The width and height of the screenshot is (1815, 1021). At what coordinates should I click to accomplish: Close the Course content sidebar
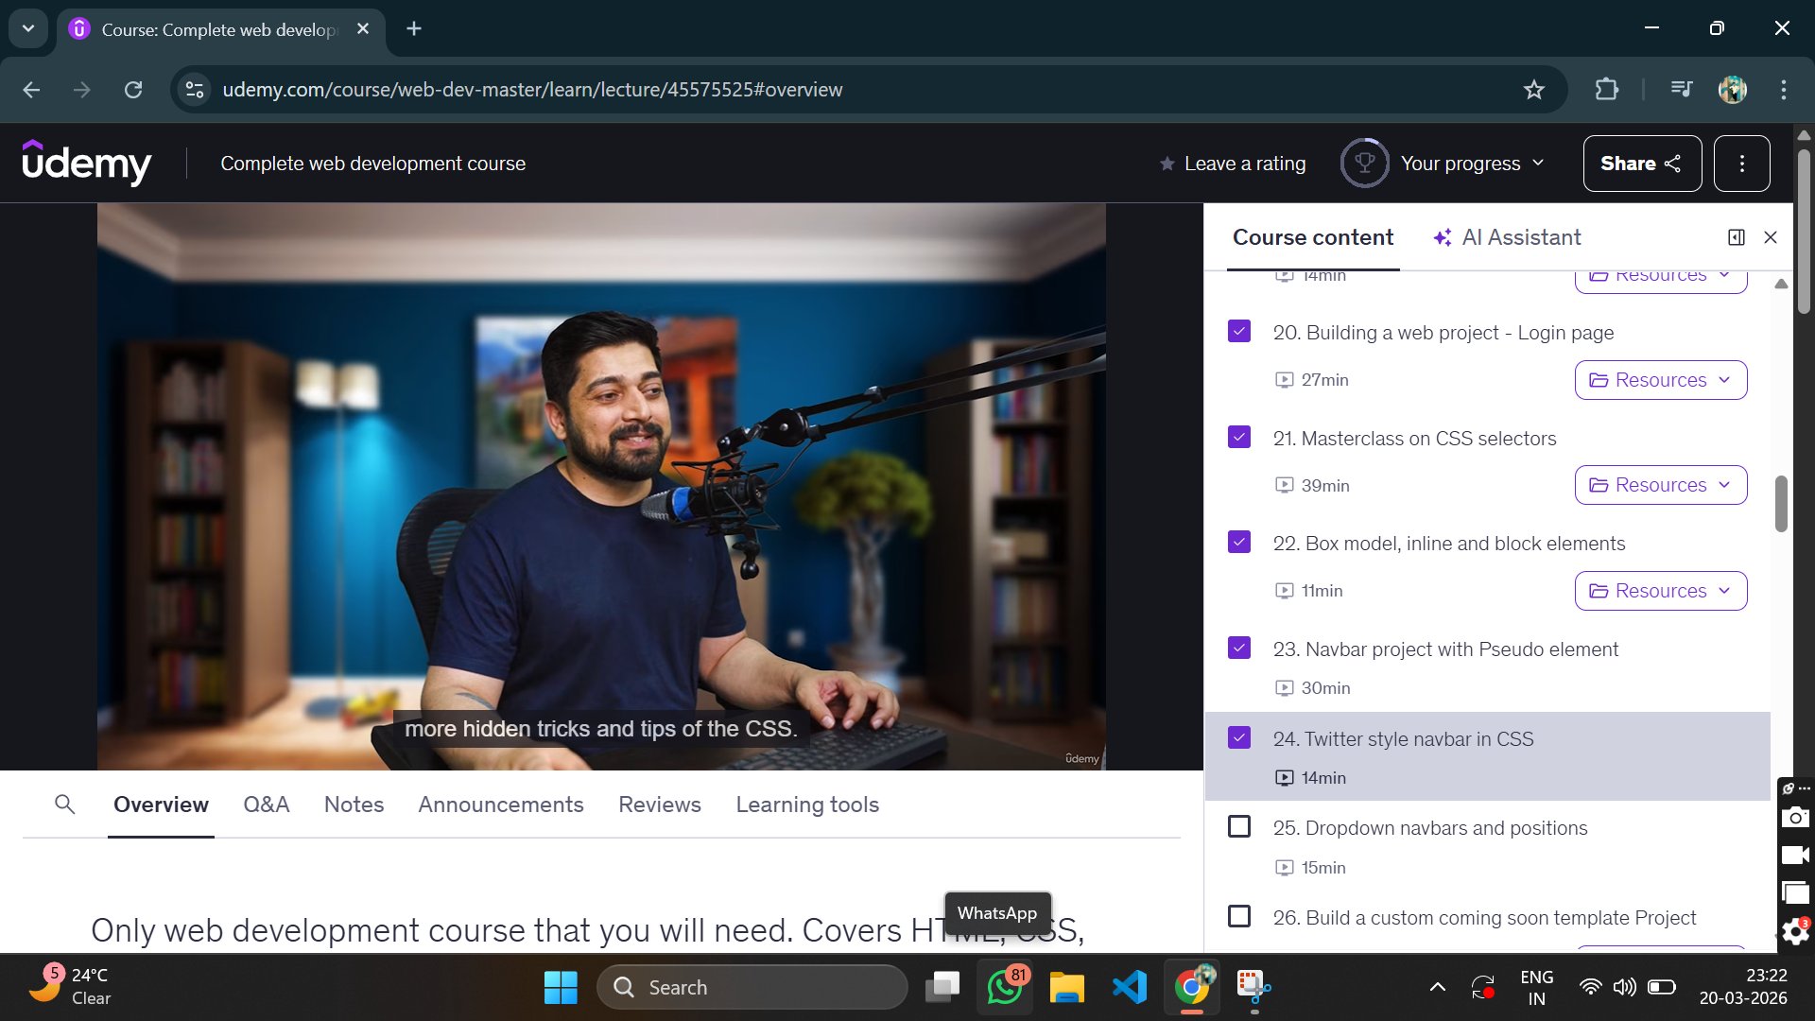[1771, 237]
